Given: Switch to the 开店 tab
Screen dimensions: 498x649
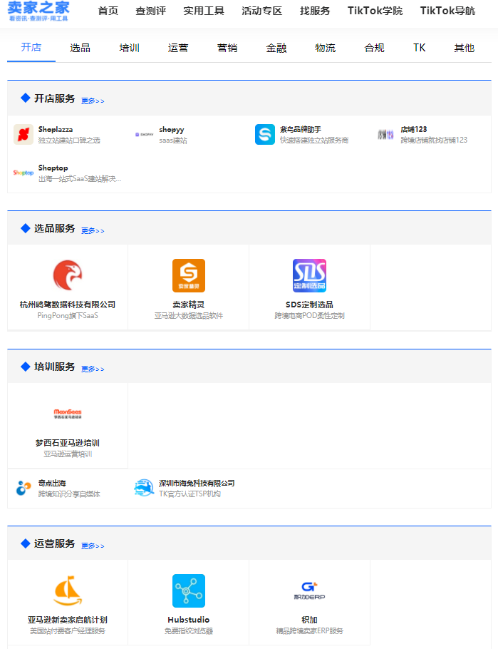Looking at the screenshot, I should click(x=31, y=48).
